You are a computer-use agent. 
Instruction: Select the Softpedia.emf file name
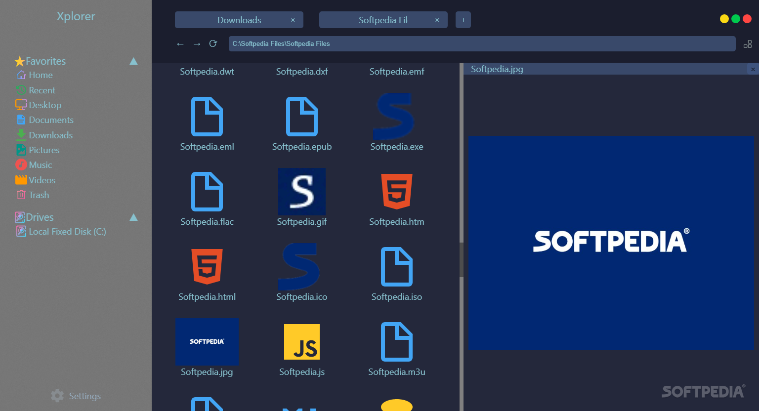(x=397, y=72)
